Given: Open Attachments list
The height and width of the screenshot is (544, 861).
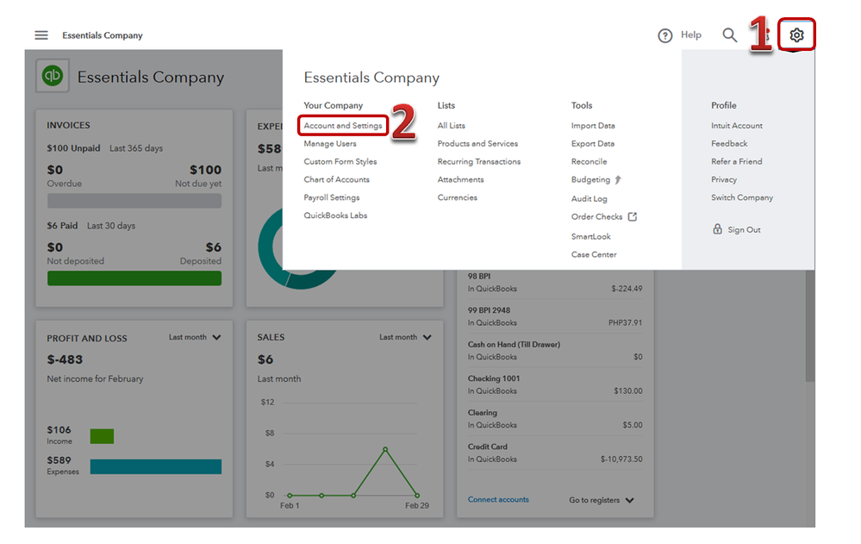Looking at the screenshot, I should (461, 179).
